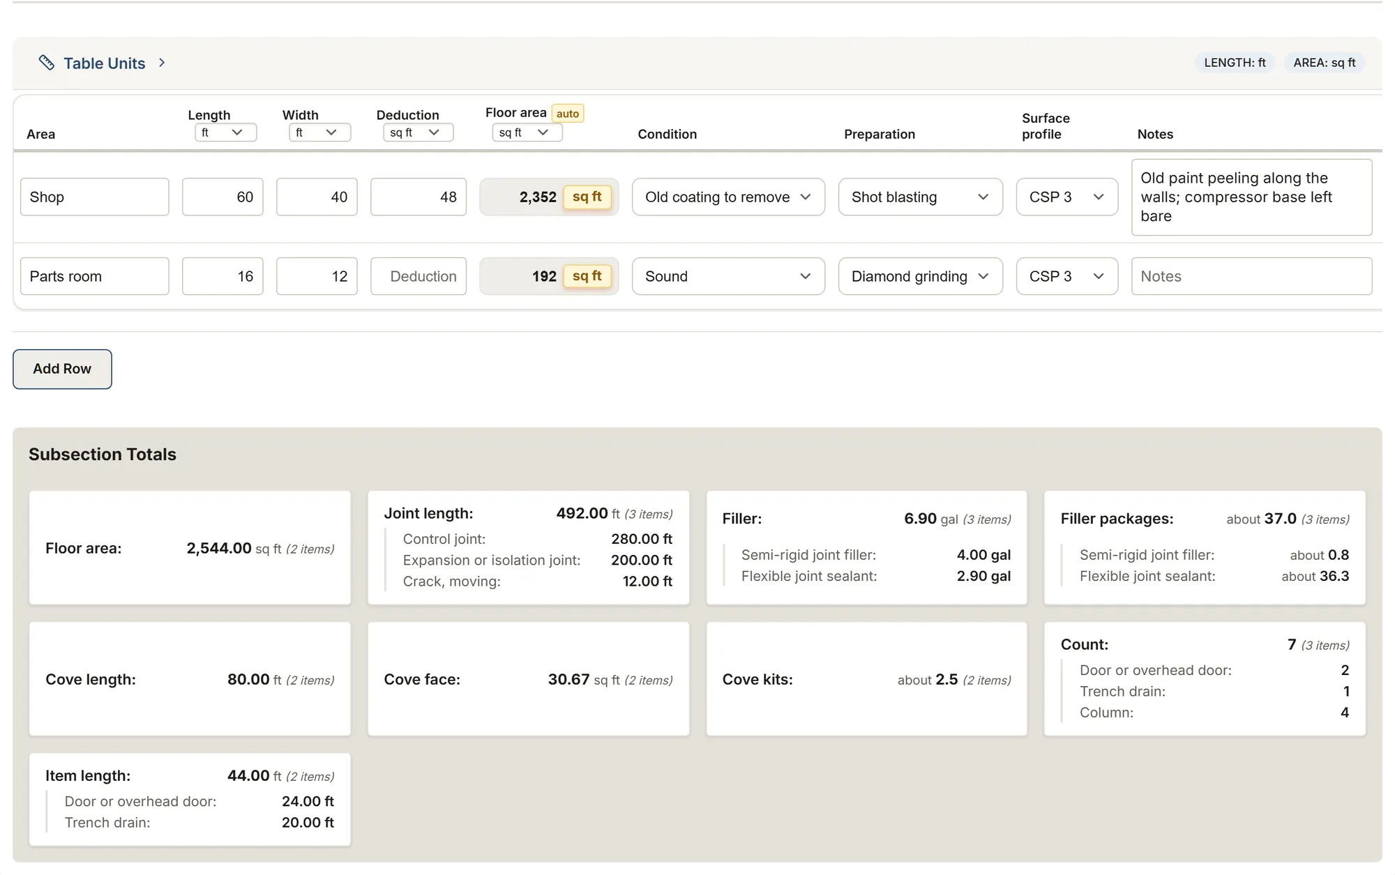Click the Shop length field showing 60
The width and height of the screenshot is (1395, 875).
[223, 197]
